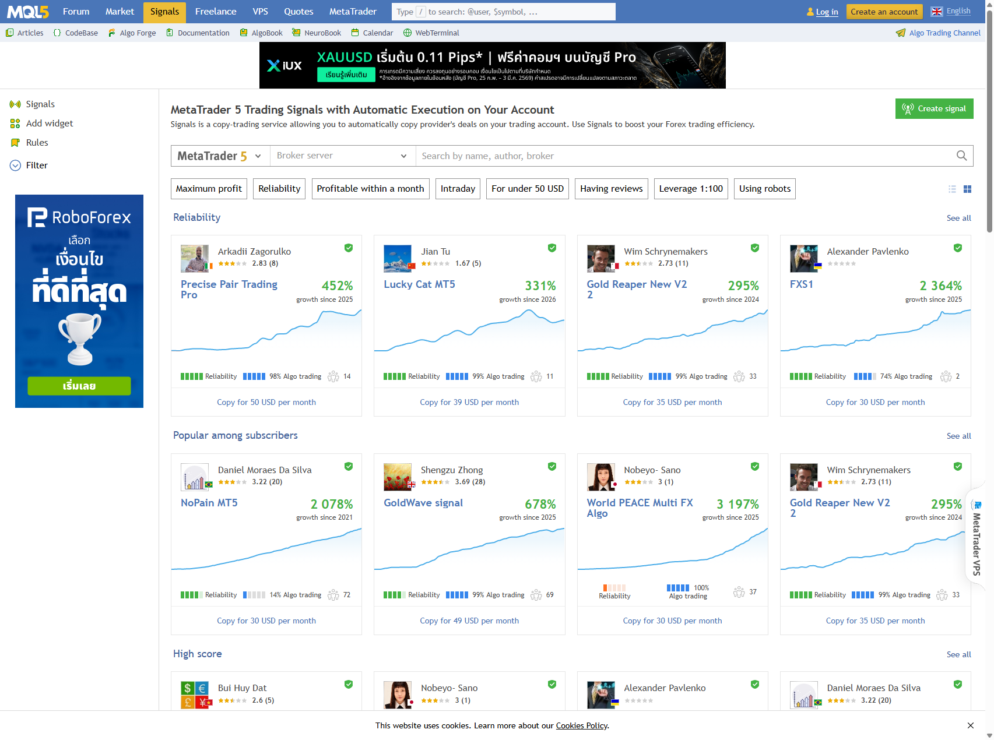Image resolution: width=994 pixels, height=740 pixels.
Task: Open CodeBase from the secondary bar
Action: coord(75,33)
